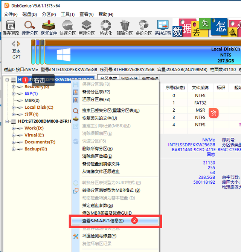
Task: Open the 文件(F) menu
Action: 11,14
